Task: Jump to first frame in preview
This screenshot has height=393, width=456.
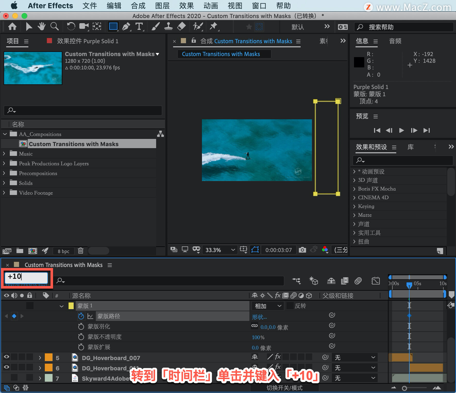Action: click(x=377, y=130)
